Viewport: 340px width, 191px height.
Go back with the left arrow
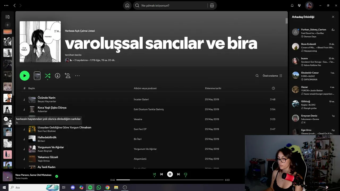pyautogui.click(x=14, y=6)
